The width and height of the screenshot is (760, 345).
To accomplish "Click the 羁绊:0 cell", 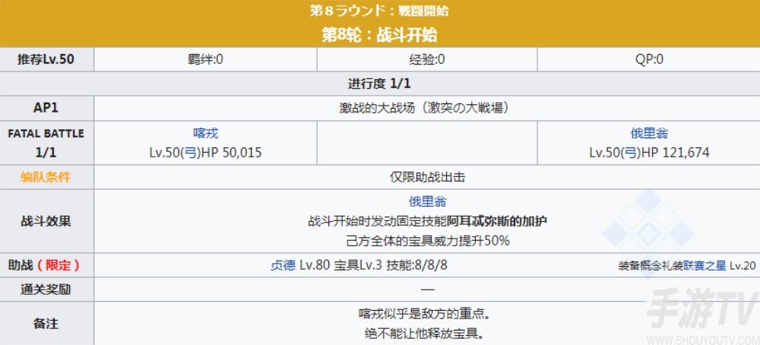I will coord(205,59).
